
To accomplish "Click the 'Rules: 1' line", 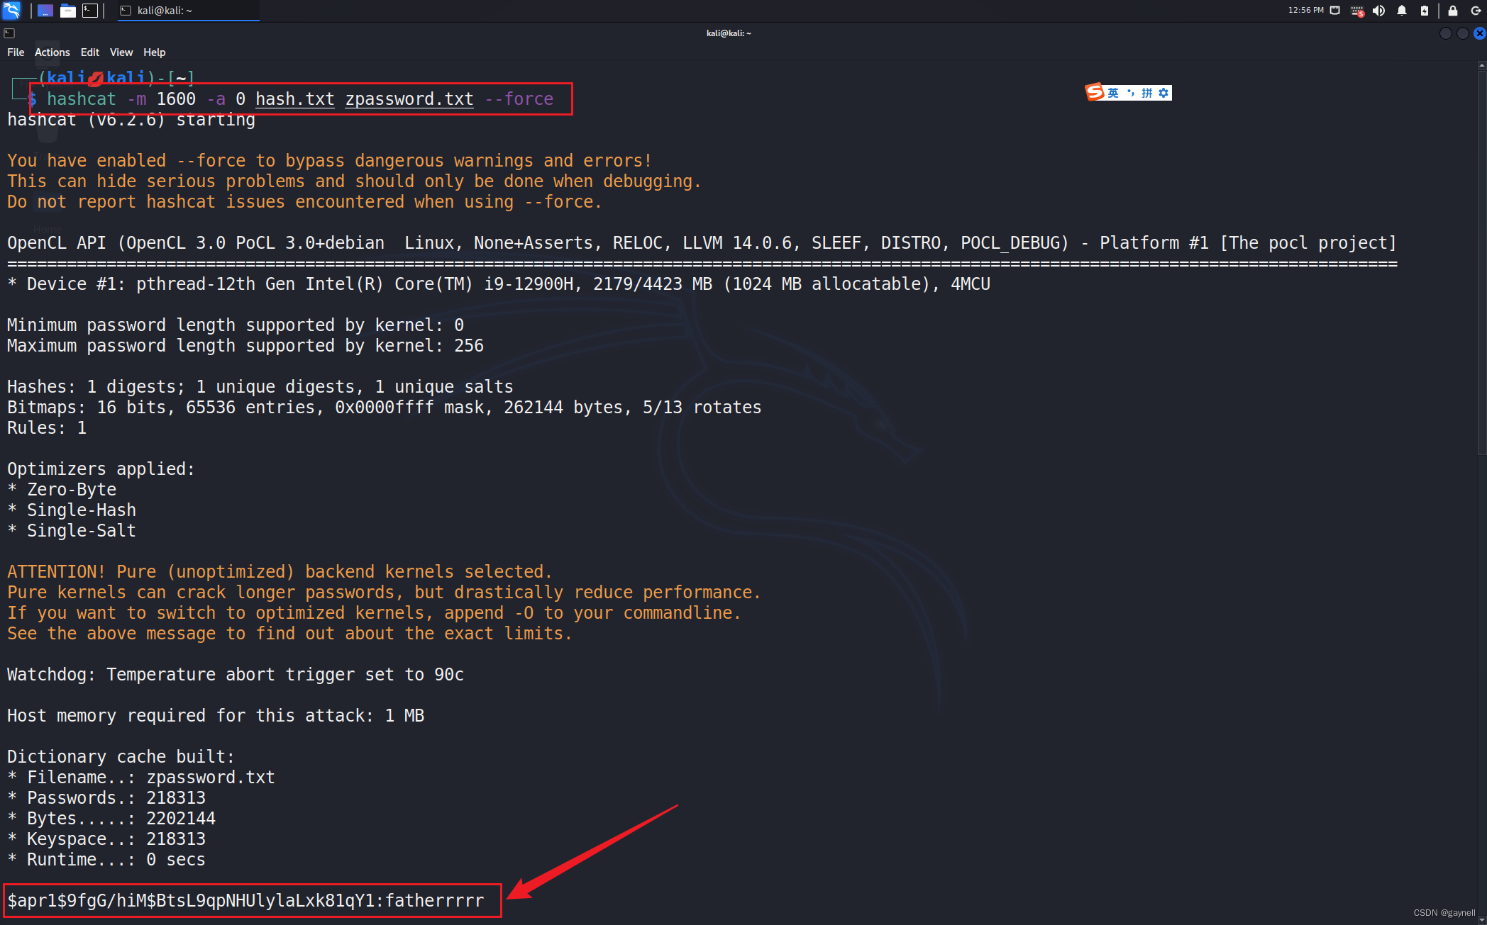I will coord(47,428).
